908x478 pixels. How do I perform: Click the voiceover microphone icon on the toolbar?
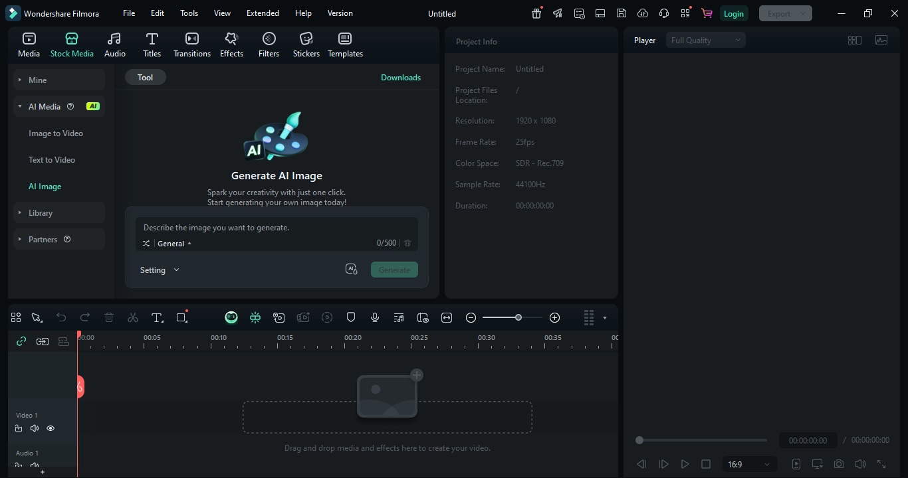coord(374,317)
